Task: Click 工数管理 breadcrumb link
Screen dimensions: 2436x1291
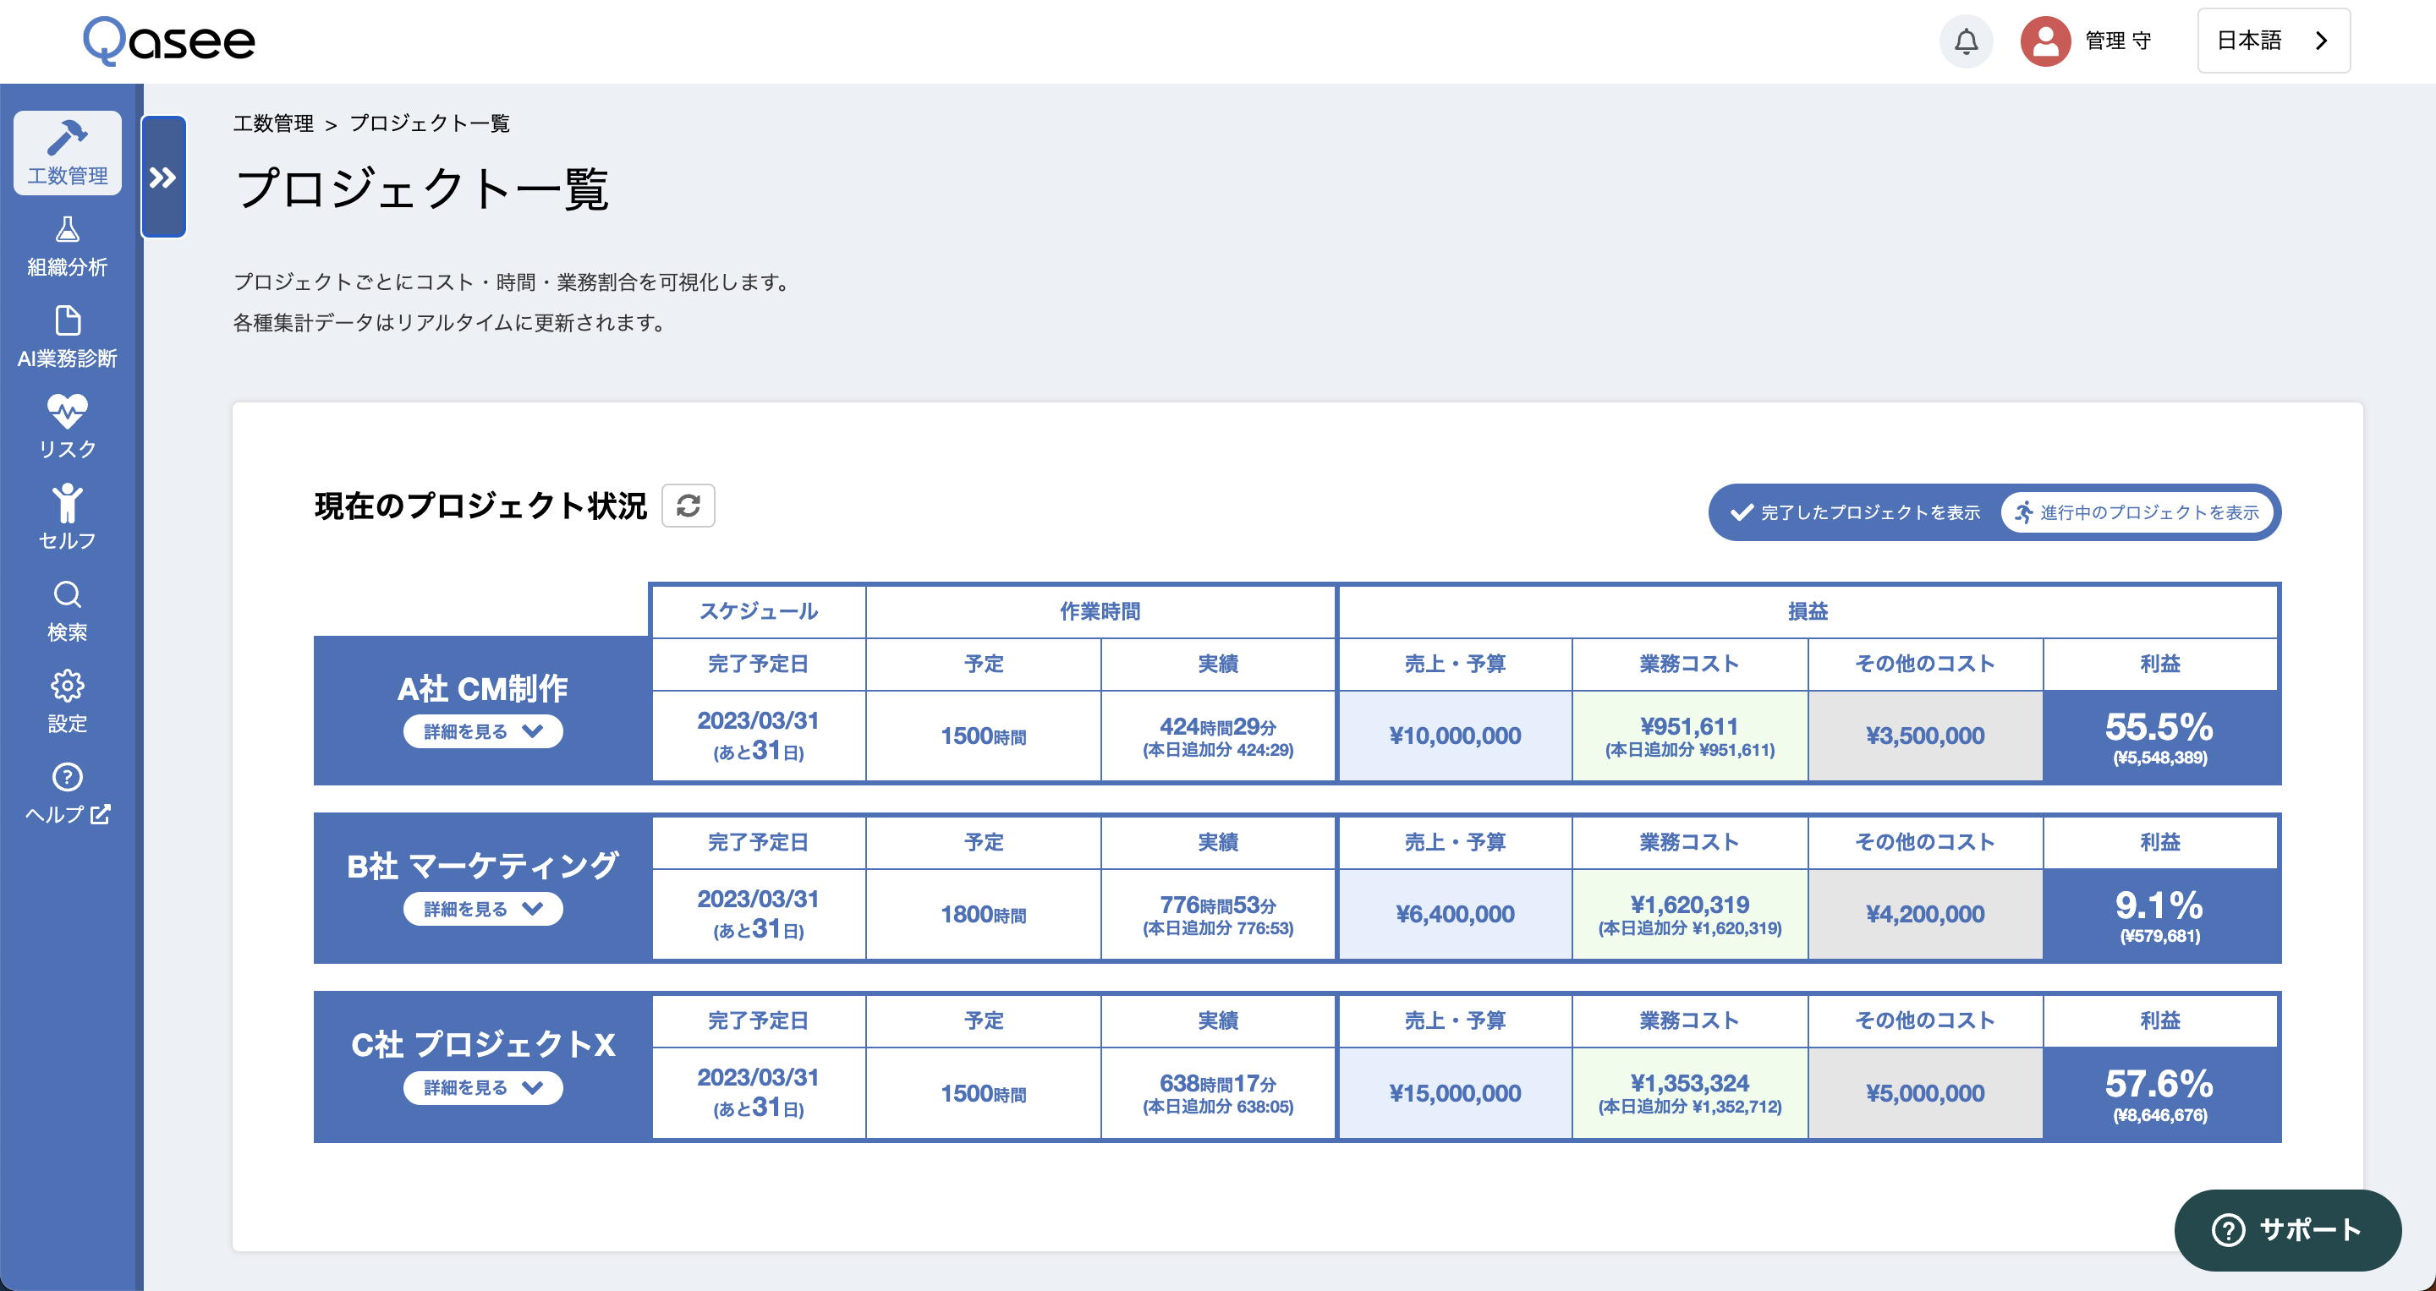Action: (x=272, y=123)
